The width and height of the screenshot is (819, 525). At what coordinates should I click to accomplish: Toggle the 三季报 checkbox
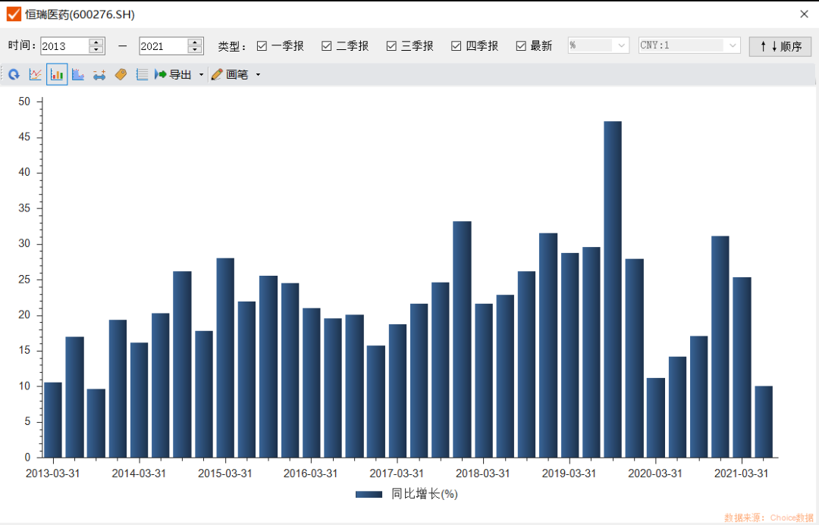coord(391,46)
